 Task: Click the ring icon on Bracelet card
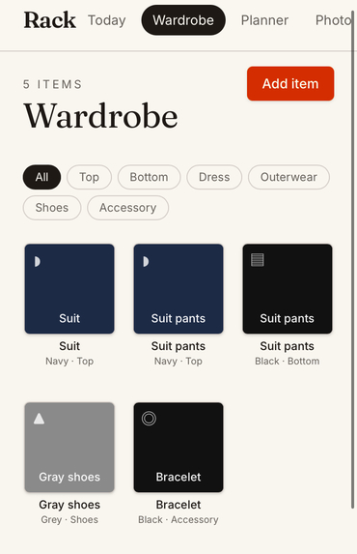tap(149, 419)
